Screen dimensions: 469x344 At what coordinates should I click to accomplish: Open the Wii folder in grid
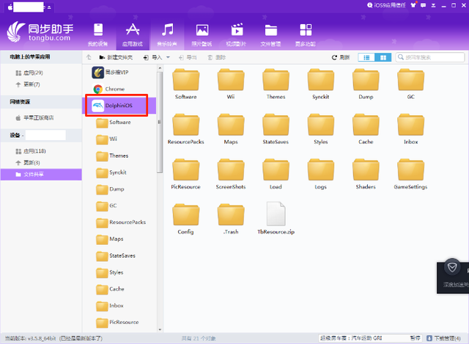coord(231,84)
